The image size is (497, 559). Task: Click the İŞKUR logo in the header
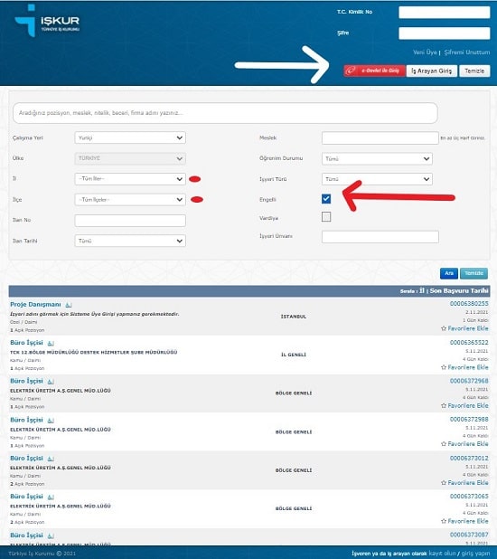click(47, 21)
